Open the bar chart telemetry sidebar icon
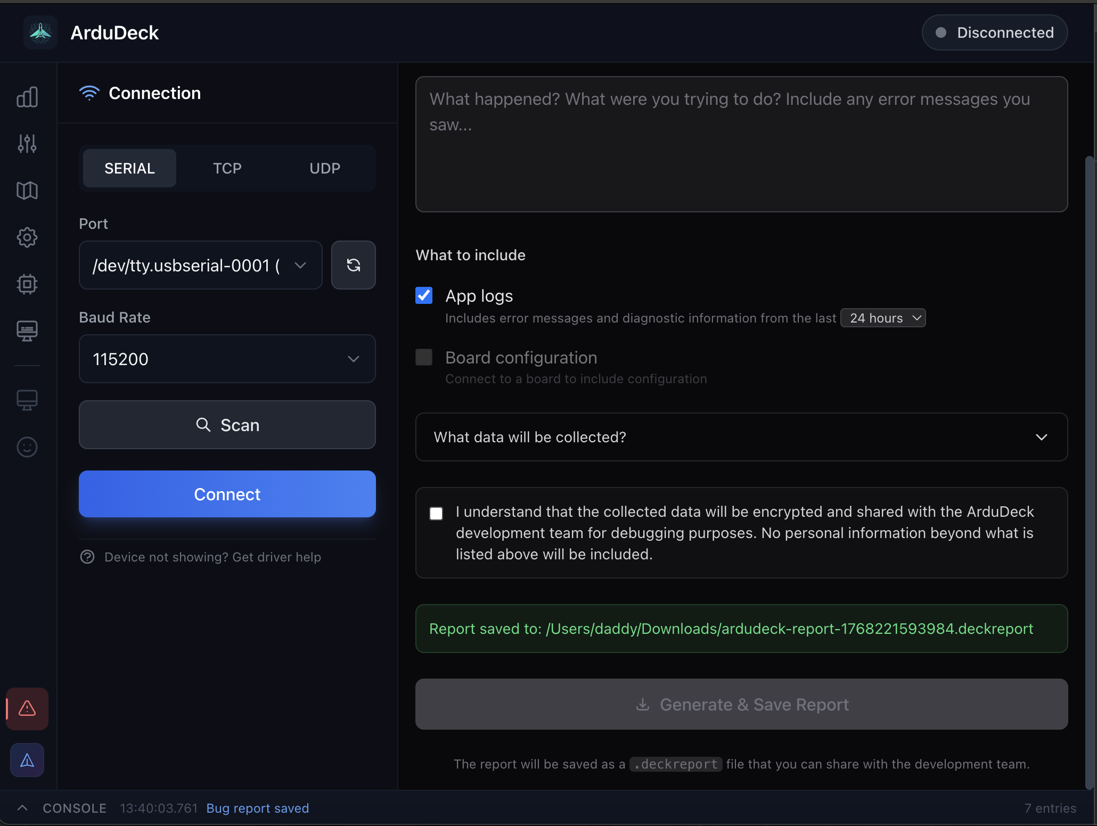The width and height of the screenshot is (1097, 826). (x=27, y=97)
